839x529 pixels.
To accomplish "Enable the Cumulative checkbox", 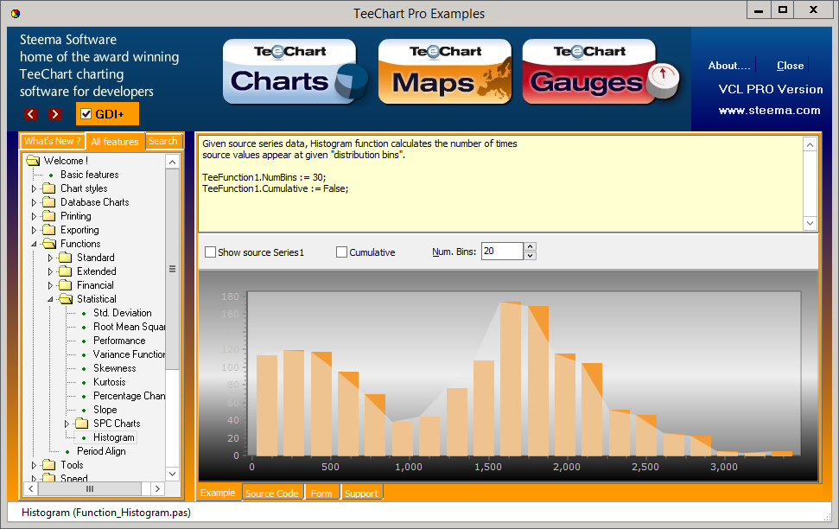I will 341,252.
